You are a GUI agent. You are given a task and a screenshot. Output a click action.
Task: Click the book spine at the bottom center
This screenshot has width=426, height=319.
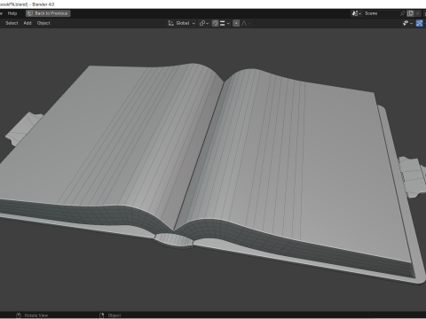click(x=174, y=240)
